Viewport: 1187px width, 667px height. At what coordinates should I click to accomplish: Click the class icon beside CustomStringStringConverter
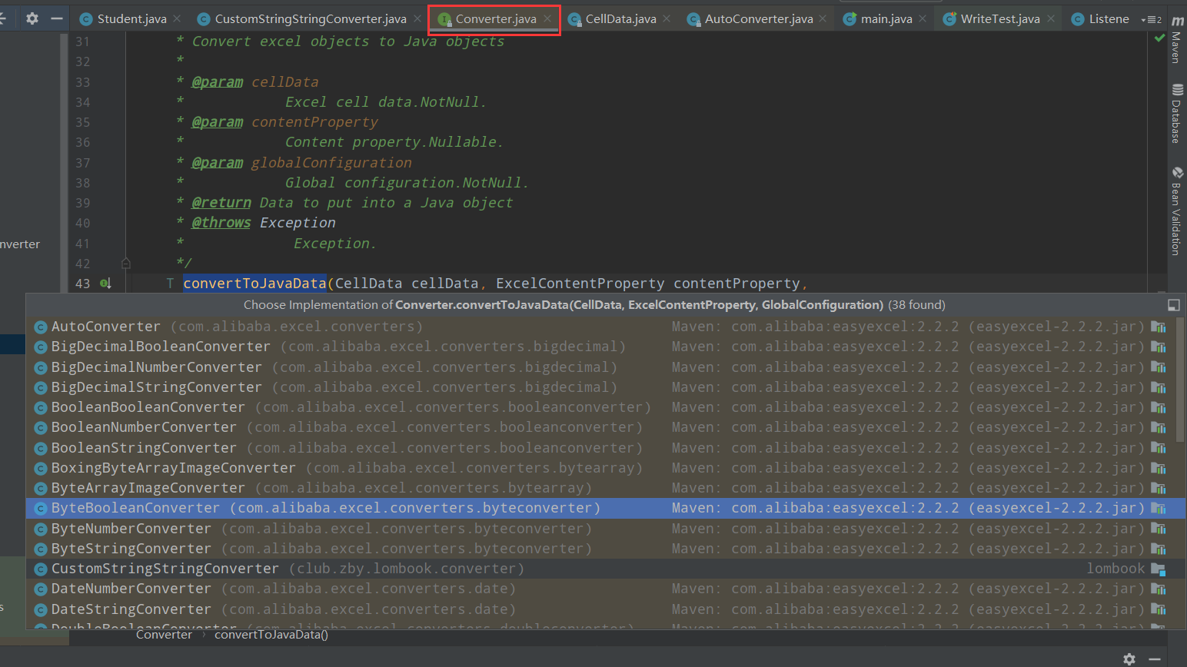(x=41, y=569)
